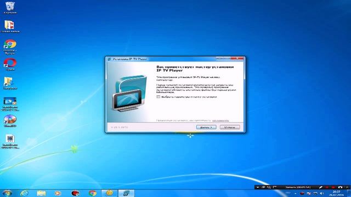
Task: Click the Cancel (Отмена) button in installer
Action: click(x=230, y=127)
